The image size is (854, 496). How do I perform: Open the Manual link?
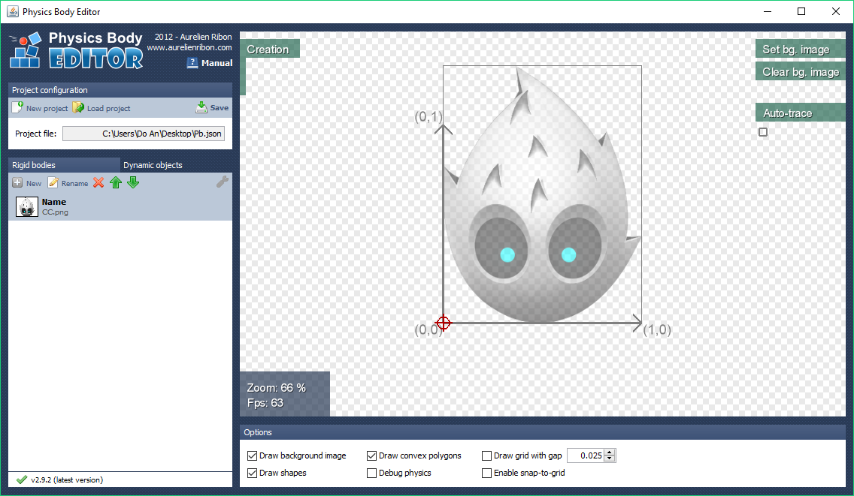coord(217,63)
